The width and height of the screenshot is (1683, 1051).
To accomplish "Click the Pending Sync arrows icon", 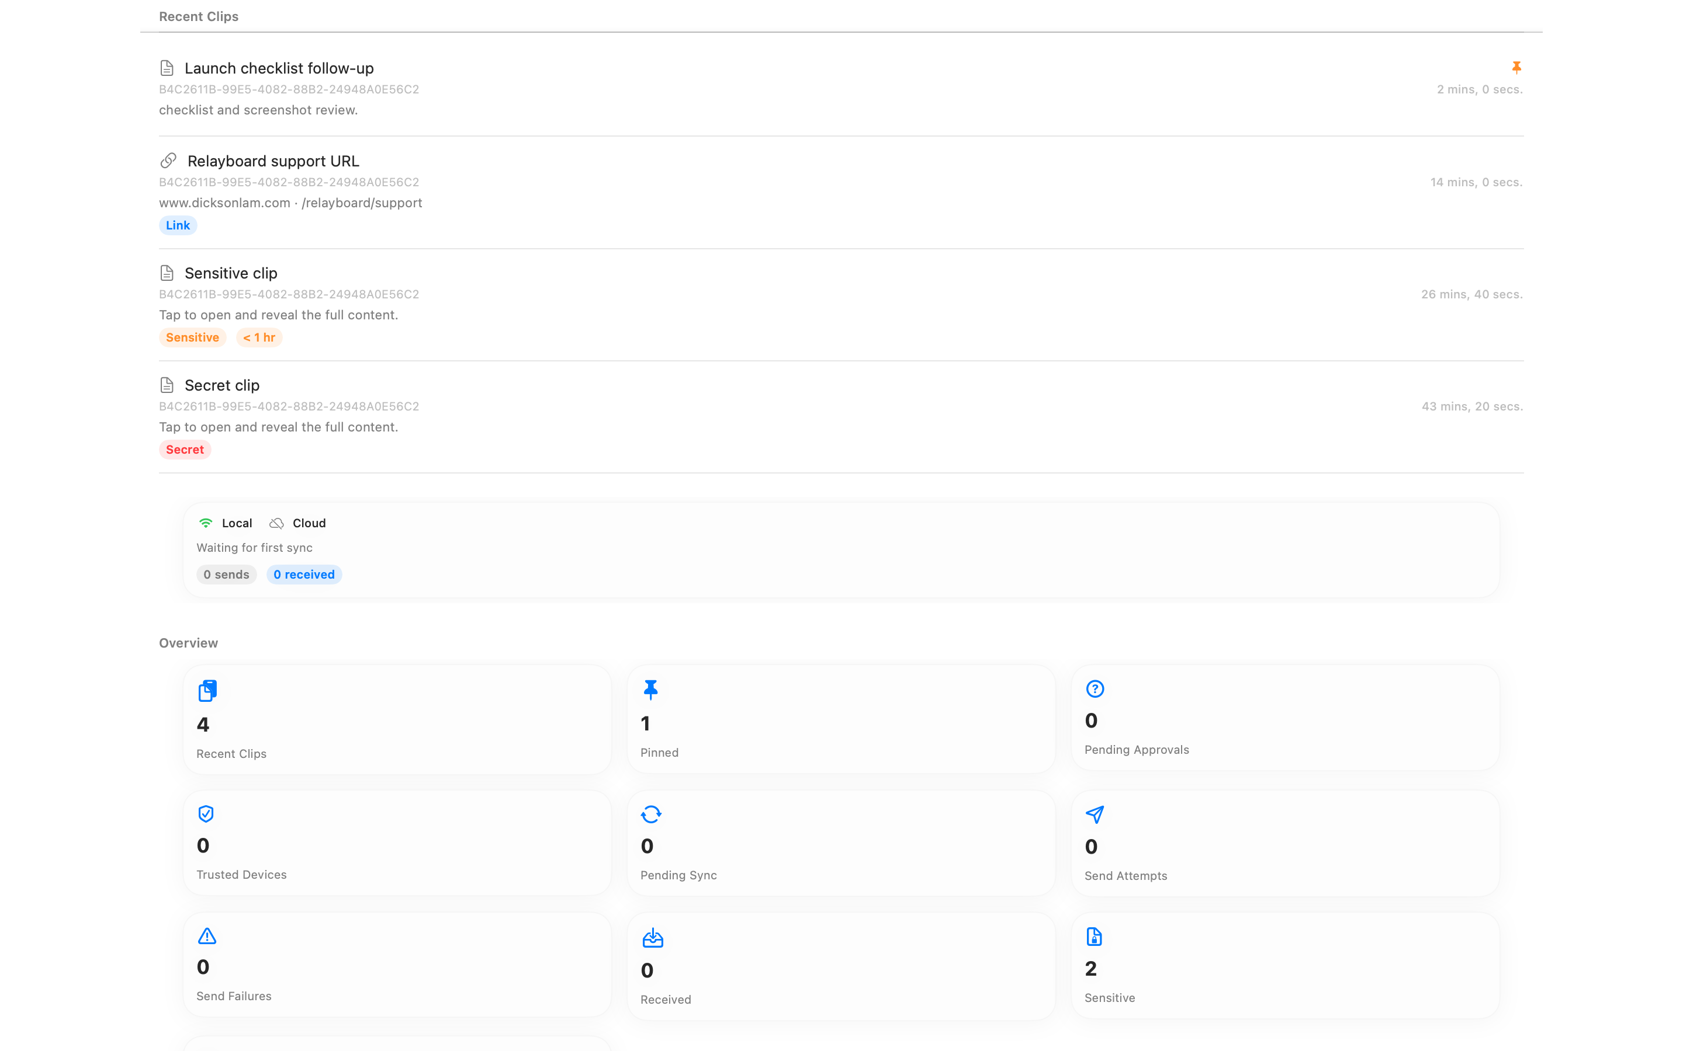I will [651, 814].
